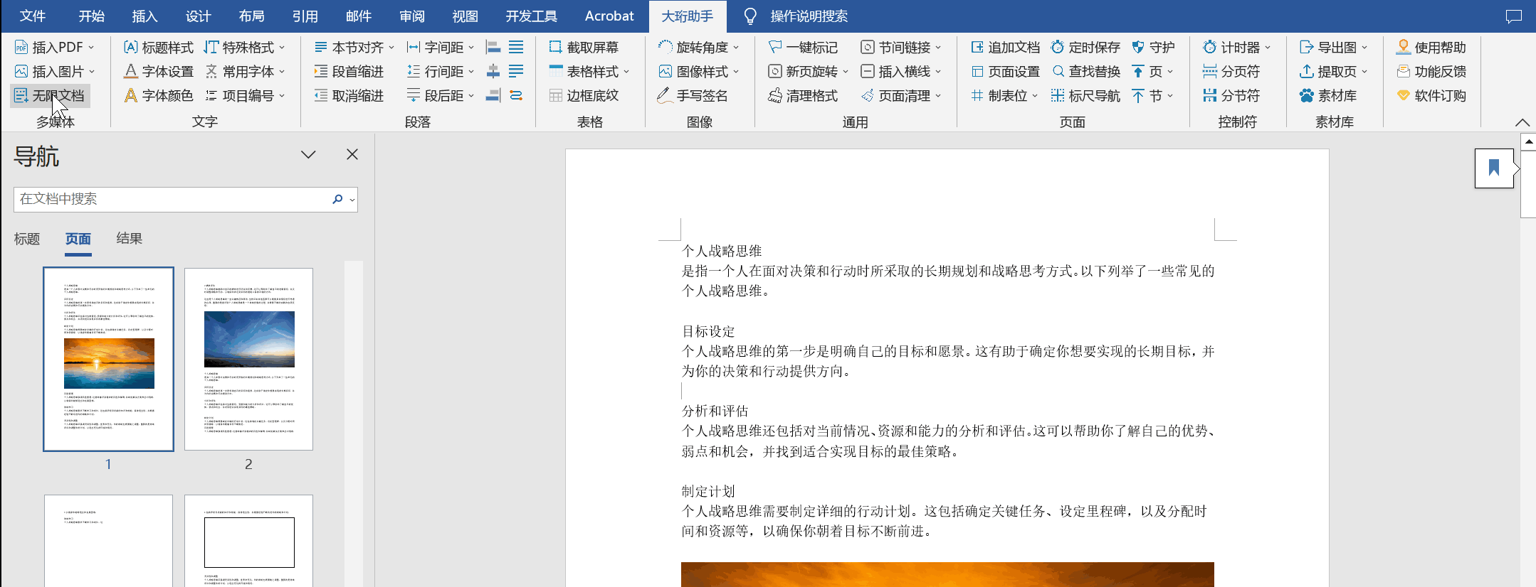1536x587 pixels.
Task: Open 页面设置 tool
Action: click(x=1005, y=72)
